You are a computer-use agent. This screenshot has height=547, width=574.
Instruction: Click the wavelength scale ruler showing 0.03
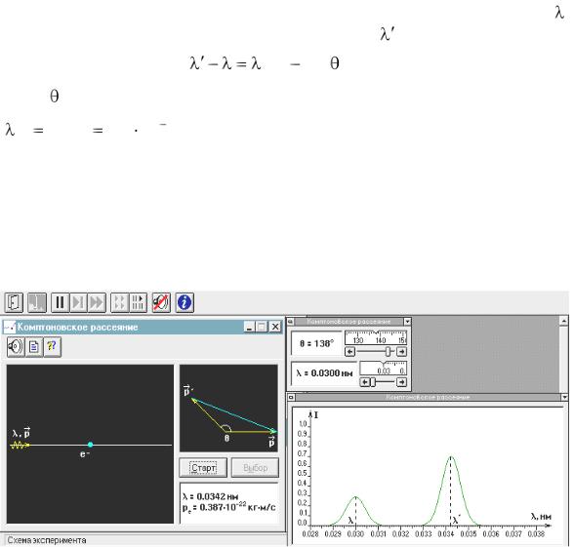pos(384,369)
